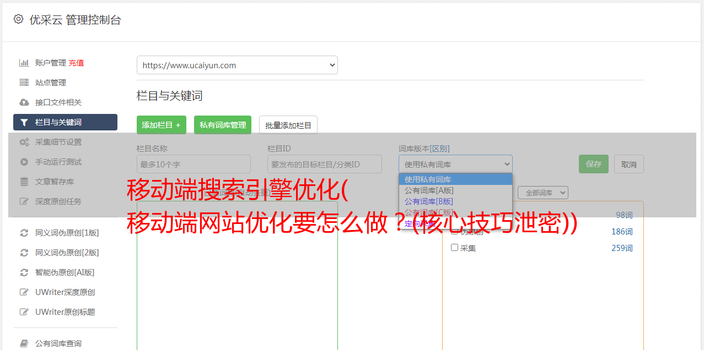The height and width of the screenshot is (350, 704).
Task: Select UWriter原创标题 in the sidebar
Action: 65,312
